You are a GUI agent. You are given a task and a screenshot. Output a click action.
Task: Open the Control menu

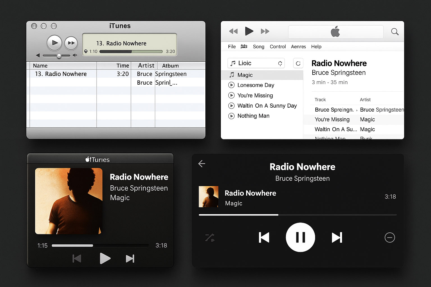[278, 47]
